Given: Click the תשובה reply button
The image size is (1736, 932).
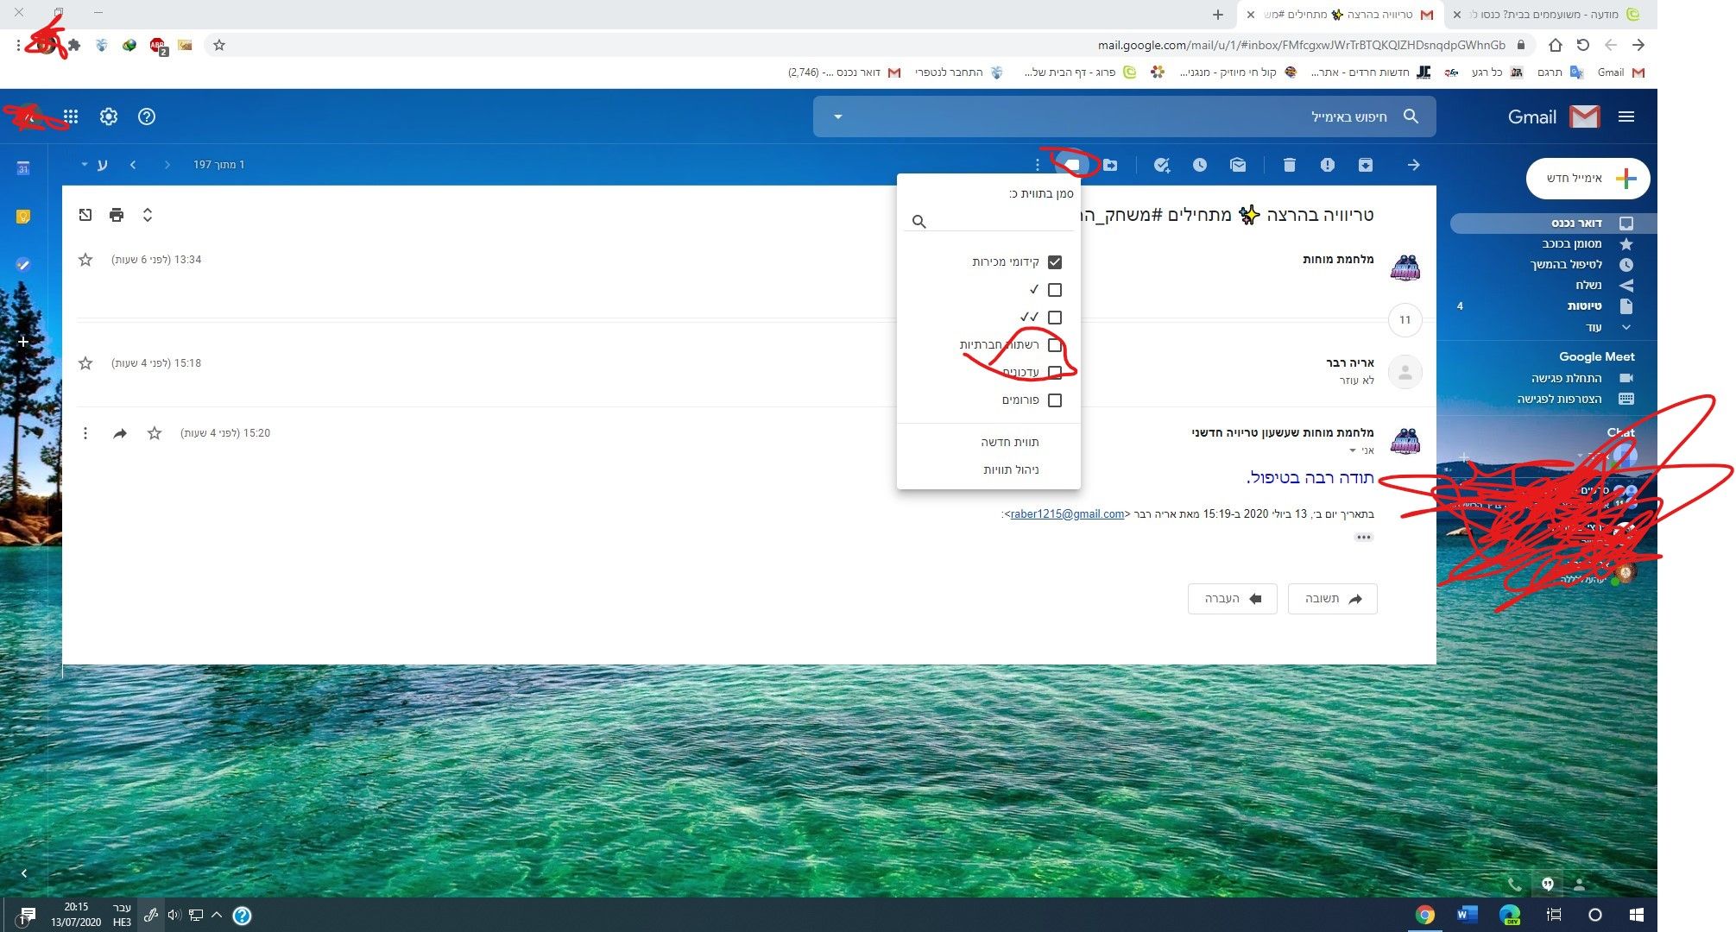Looking at the screenshot, I should tap(1332, 599).
